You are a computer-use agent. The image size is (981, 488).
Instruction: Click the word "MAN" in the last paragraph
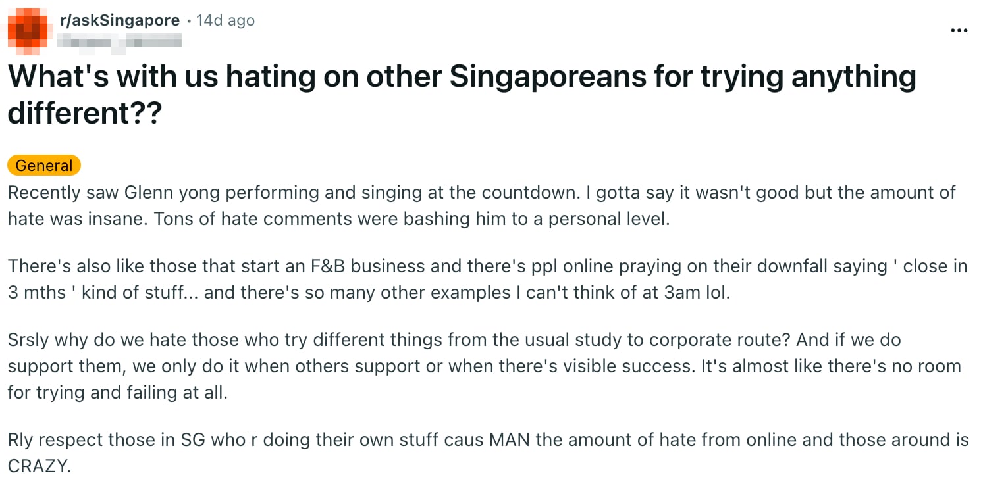tap(510, 440)
